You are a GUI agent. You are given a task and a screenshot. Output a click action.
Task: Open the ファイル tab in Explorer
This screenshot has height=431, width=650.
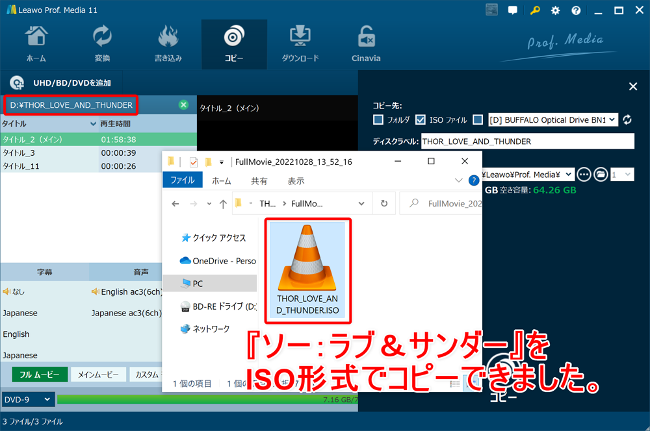click(x=183, y=180)
